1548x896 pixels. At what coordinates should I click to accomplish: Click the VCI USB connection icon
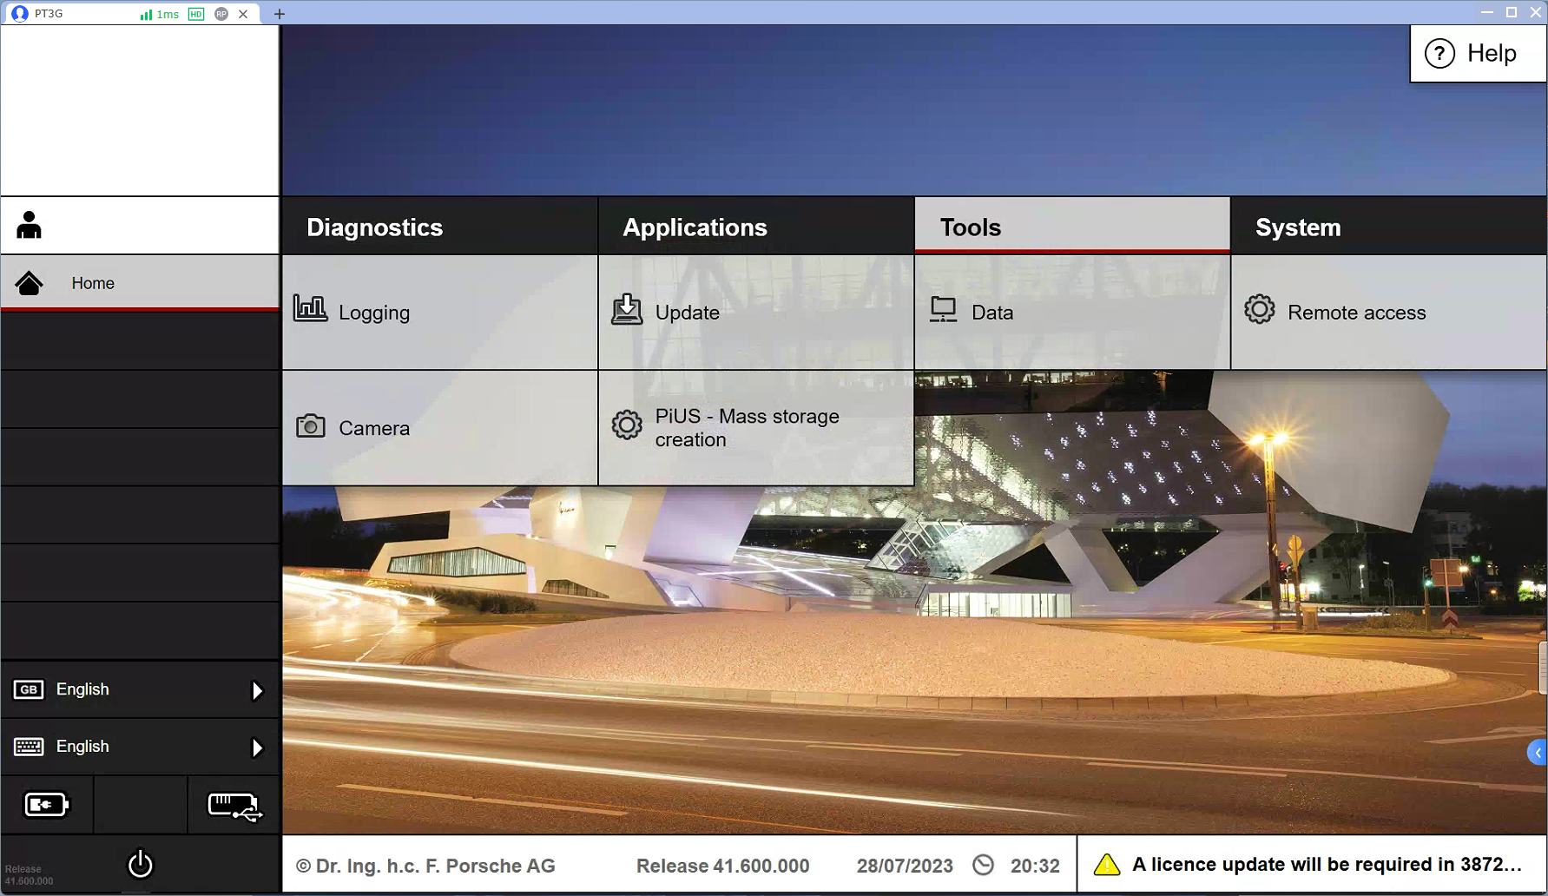tap(234, 806)
